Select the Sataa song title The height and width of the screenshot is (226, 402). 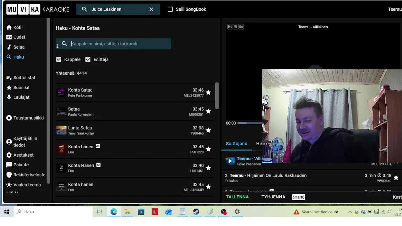pos(74,109)
